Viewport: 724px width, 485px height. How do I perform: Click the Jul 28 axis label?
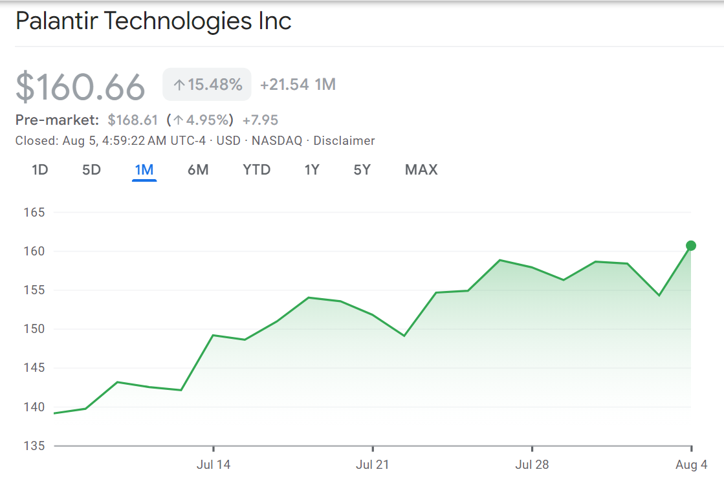point(532,464)
